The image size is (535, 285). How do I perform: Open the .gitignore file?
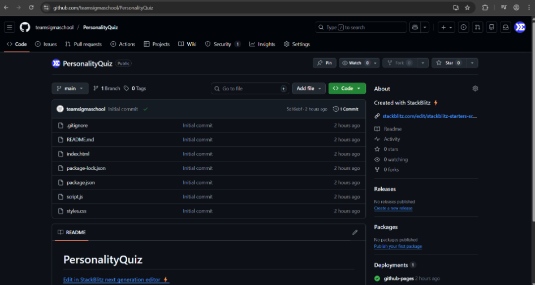pos(77,125)
